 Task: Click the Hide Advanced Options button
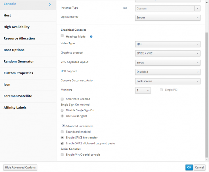coord(20,167)
